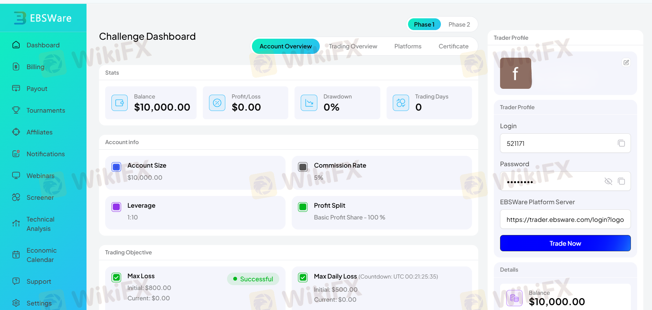Screen dimensions: 652x310
Task: Switch to Phase 1
Action: tap(424, 24)
